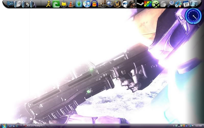The height and width of the screenshot is (128, 204).
Task: Expand the quick launch overflow chevron
Action: (21, 125)
